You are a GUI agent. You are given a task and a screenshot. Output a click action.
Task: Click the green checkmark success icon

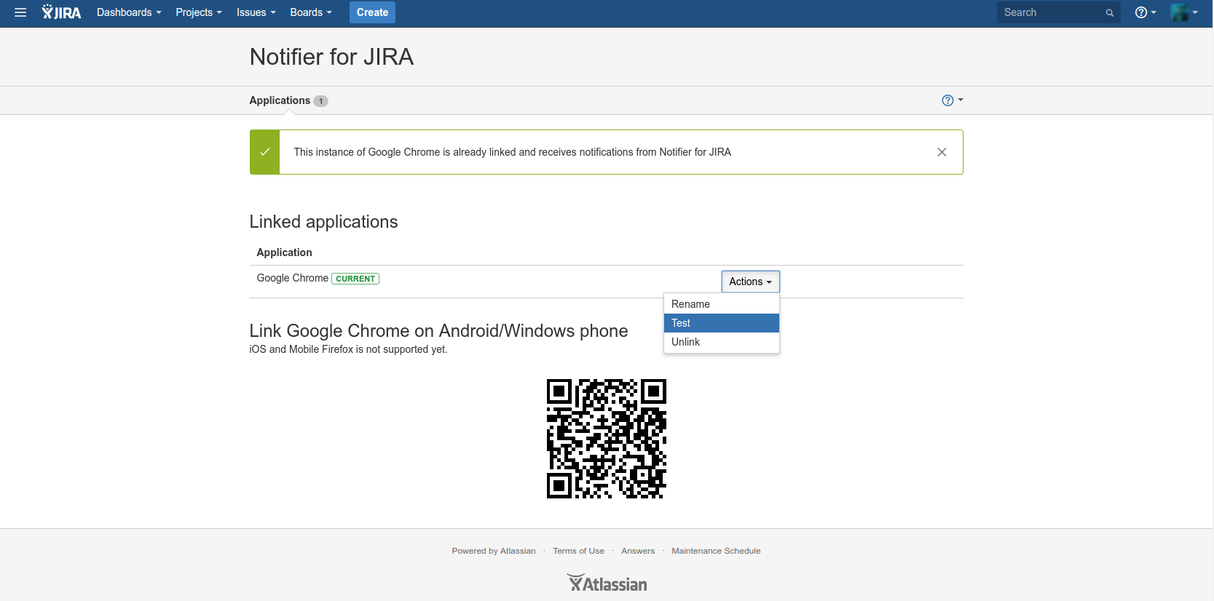click(265, 152)
